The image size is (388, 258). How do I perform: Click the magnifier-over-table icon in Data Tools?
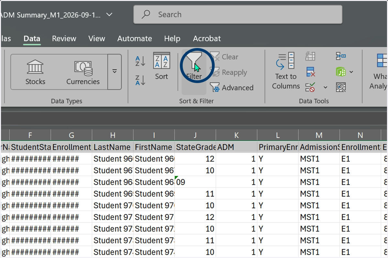pyautogui.click(x=341, y=87)
